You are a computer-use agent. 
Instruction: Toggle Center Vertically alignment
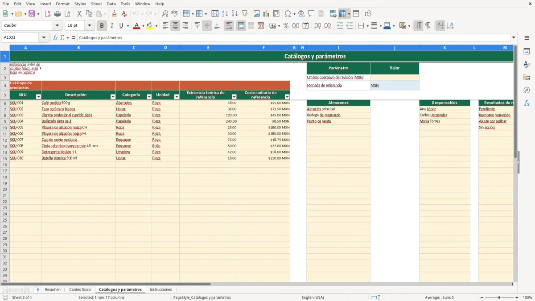(x=207, y=26)
